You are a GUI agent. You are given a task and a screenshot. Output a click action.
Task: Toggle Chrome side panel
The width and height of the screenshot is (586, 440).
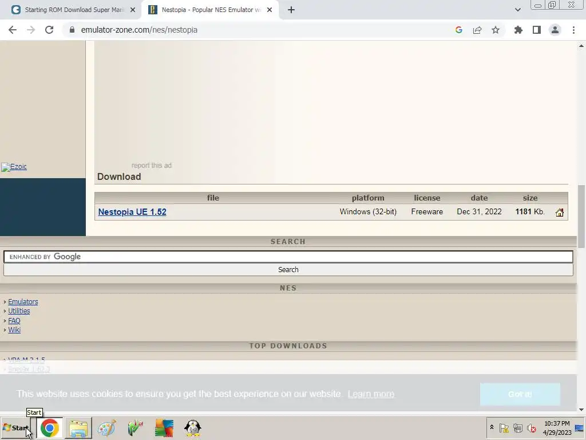537,30
